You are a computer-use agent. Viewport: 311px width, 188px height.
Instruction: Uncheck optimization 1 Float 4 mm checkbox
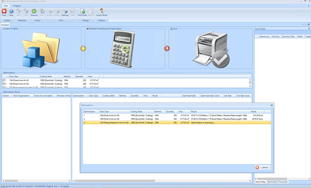pos(3,80)
